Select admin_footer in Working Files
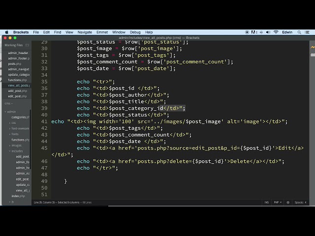The height and width of the screenshot is (236, 315). 19,59
